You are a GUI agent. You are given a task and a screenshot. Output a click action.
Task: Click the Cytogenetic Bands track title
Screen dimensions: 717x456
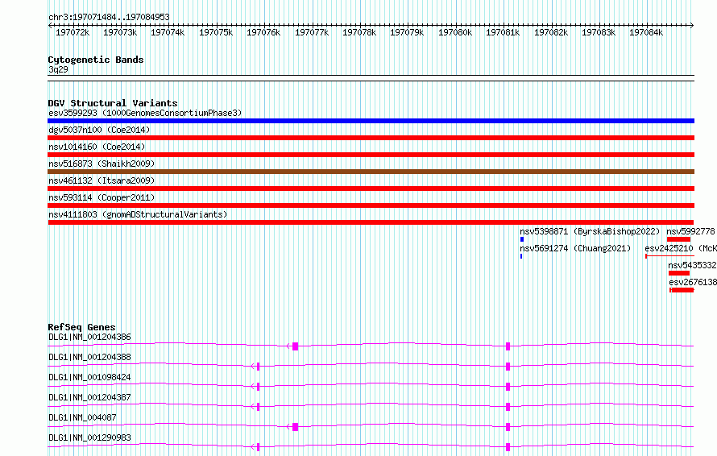[x=96, y=60]
